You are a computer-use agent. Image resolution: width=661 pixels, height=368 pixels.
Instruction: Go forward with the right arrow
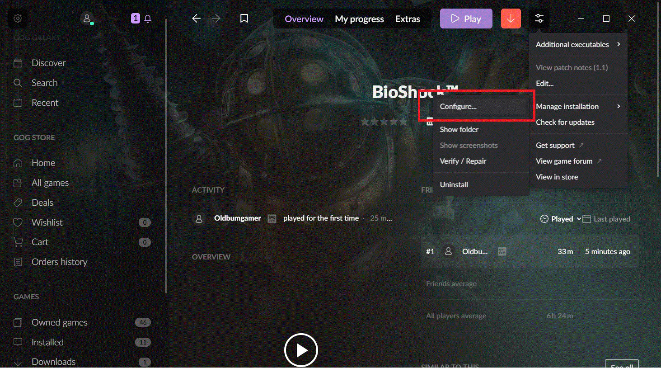216,19
